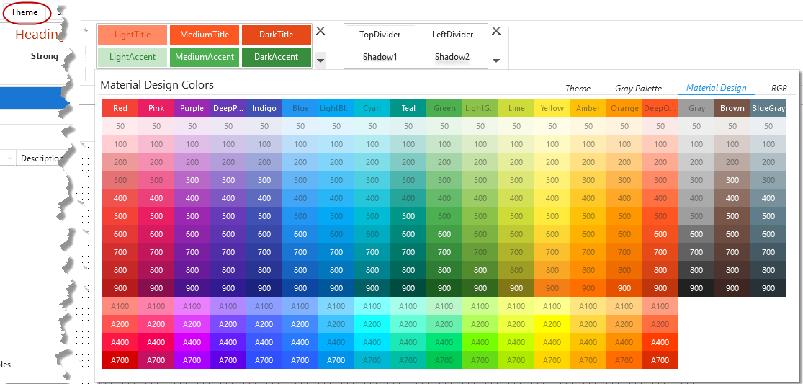Pick the Teal 700 color swatch
The image size is (803, 384).
point(408,252)
